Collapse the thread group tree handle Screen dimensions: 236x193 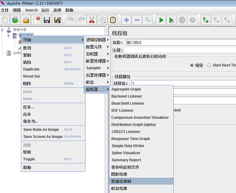pos(8,36)
